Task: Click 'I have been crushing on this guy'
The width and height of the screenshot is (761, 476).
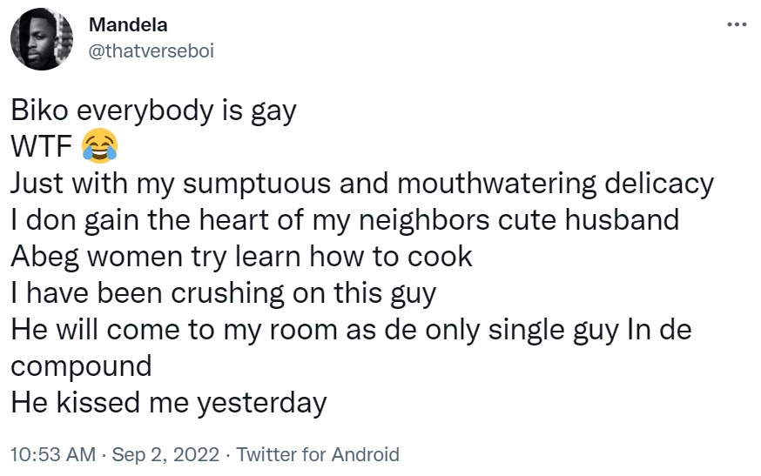Action: click(222, 292)
